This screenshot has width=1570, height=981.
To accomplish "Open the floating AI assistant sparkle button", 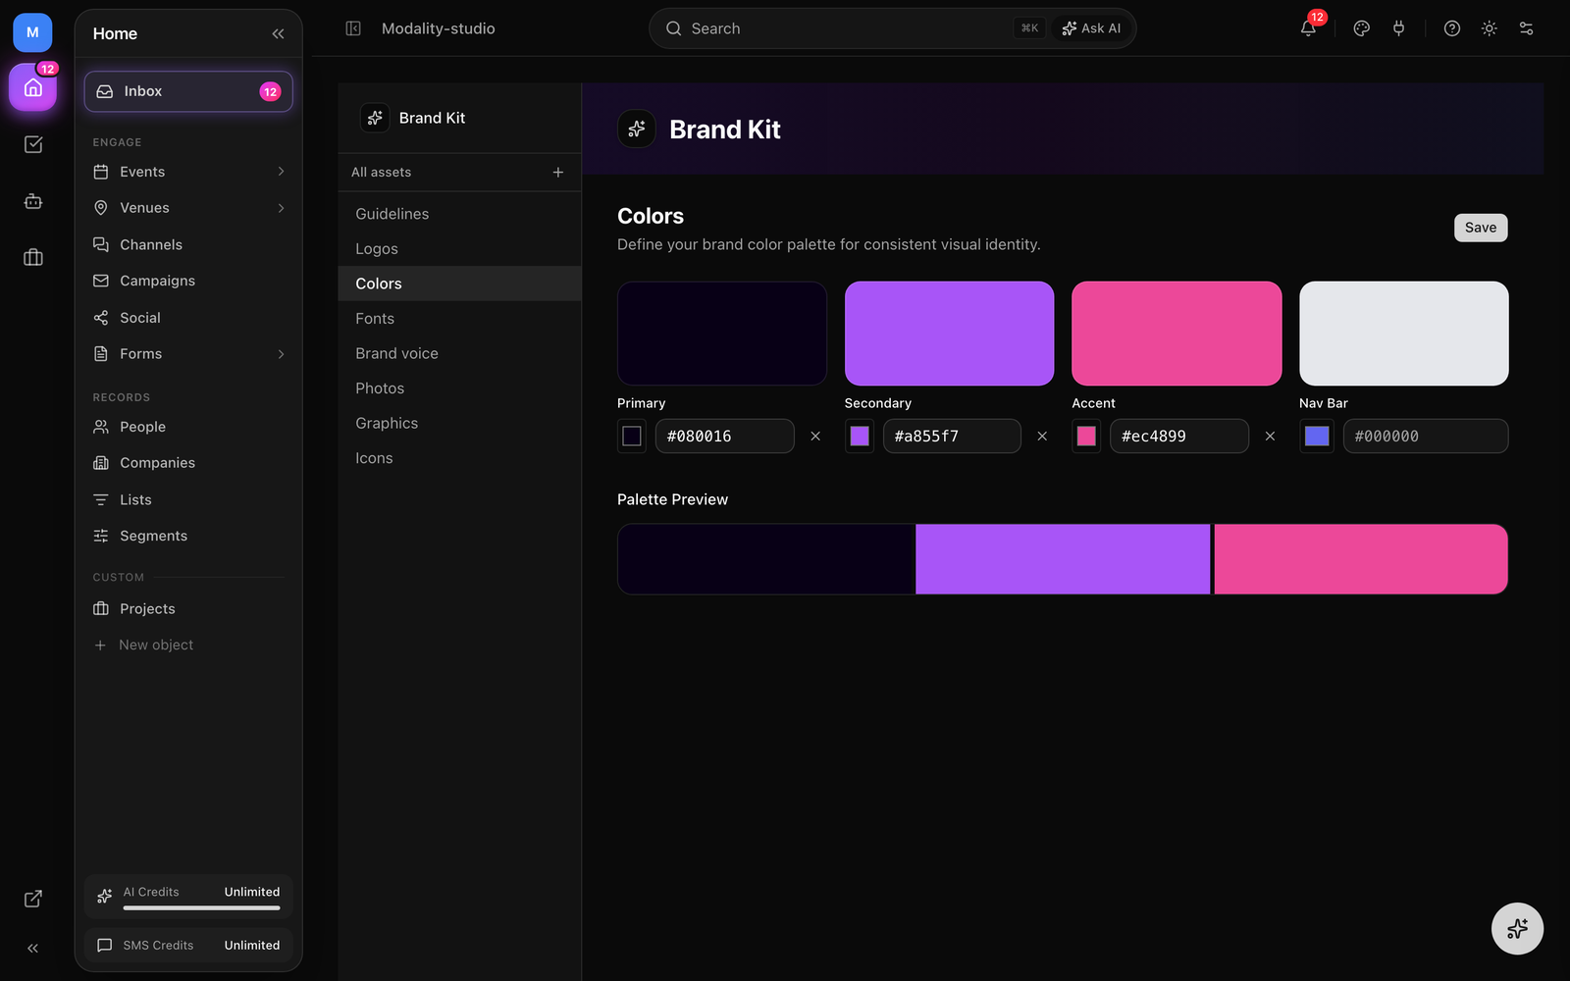I will point(1517,928).
